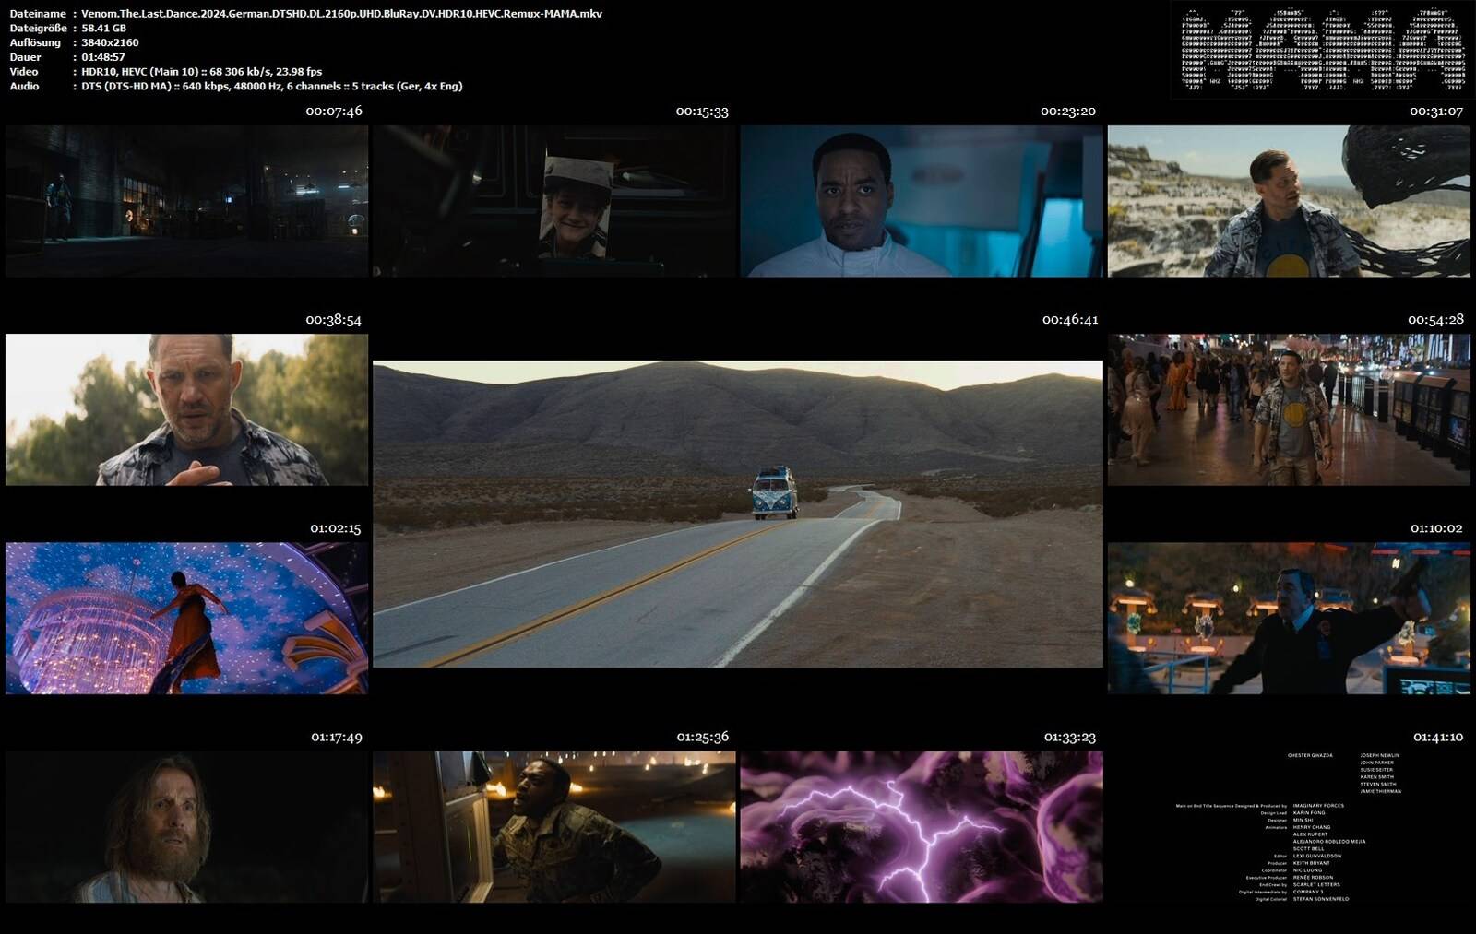Select the thumbnail at 01:10:02
Viewport: 1476px width, 934px height.
[x=1289, y=618]
